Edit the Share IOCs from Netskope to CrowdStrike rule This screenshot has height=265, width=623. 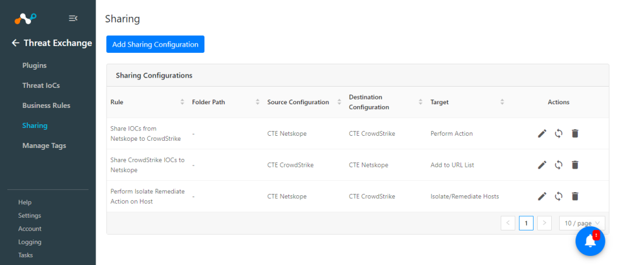(542, 133)
